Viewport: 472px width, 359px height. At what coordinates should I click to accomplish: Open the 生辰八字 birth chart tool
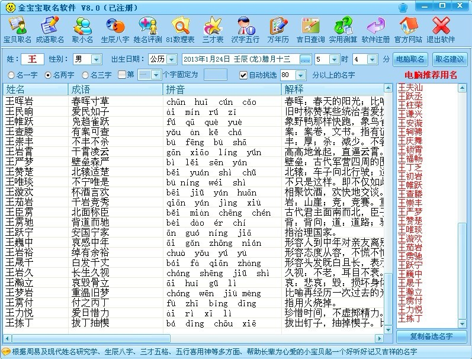coord(115,30)
